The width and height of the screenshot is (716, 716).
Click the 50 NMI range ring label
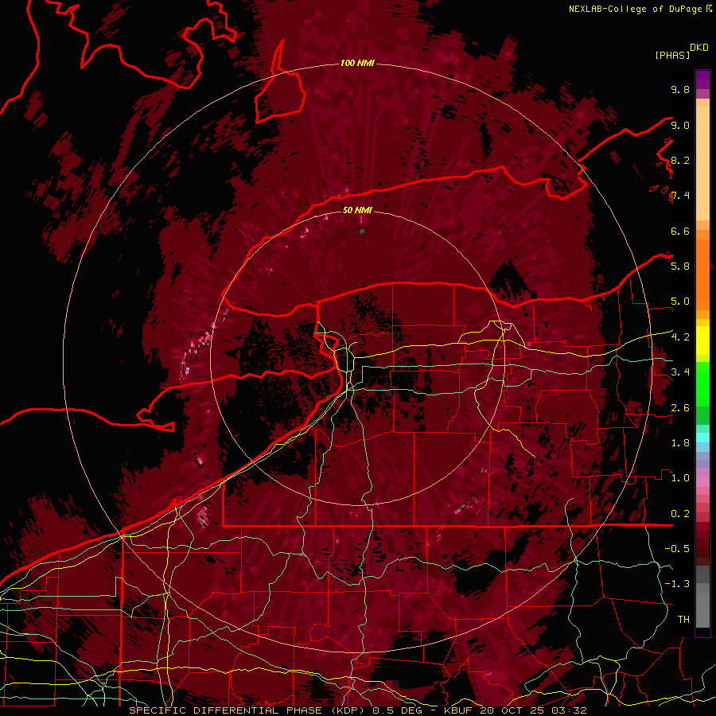[x=357, y=210]
